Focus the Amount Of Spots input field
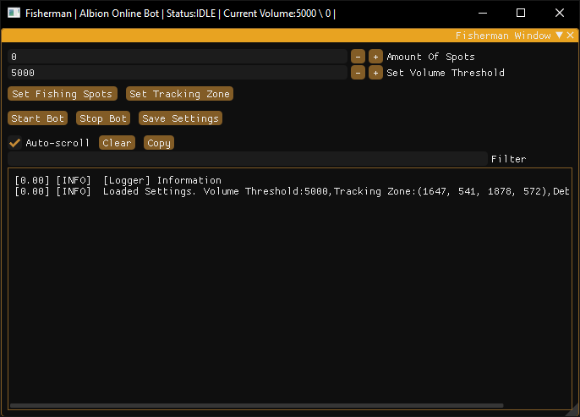 click(x=178, y=57)
